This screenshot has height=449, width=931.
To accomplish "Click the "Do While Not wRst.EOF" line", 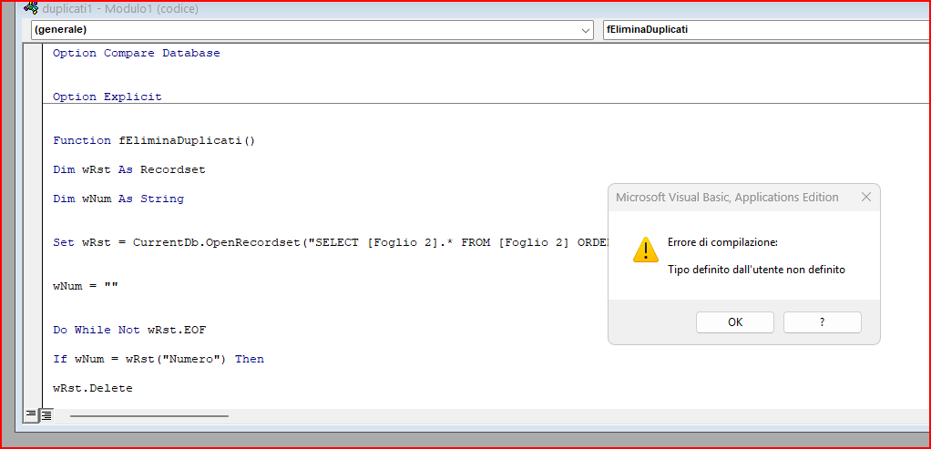I will (x=129, y=330).
